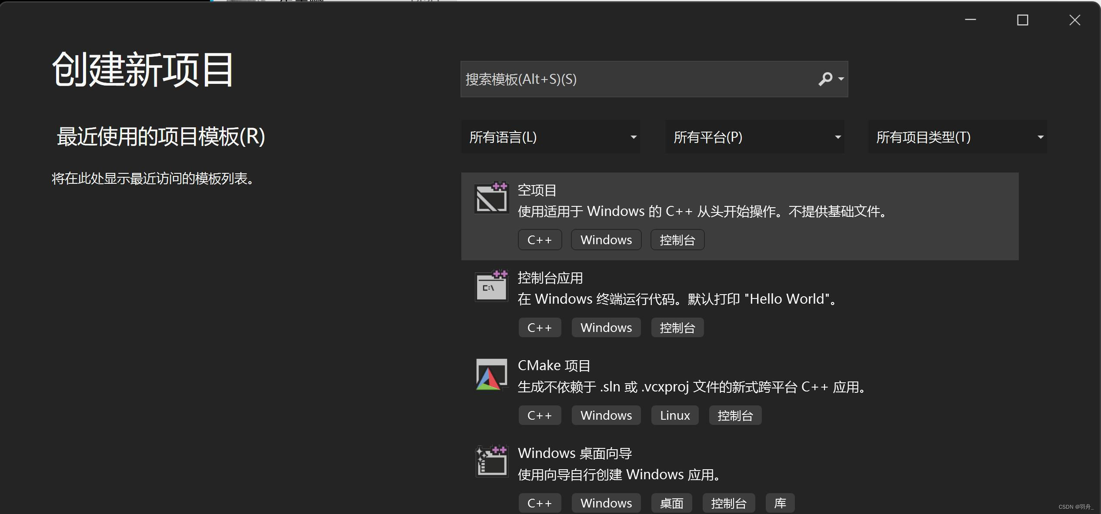
Task: Click the Windows tag under 控制台应用
Action: (x=606, y=328)
